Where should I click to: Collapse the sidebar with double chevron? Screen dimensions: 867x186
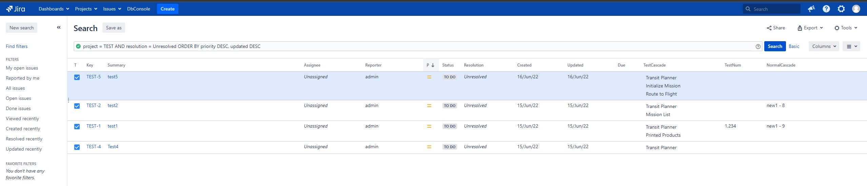tap(59, 27)
